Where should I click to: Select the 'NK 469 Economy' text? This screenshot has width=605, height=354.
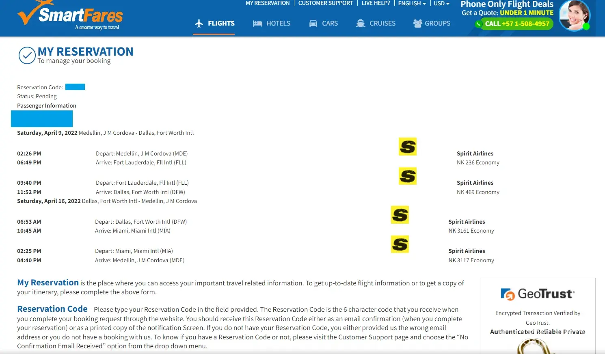click(478, 192)
